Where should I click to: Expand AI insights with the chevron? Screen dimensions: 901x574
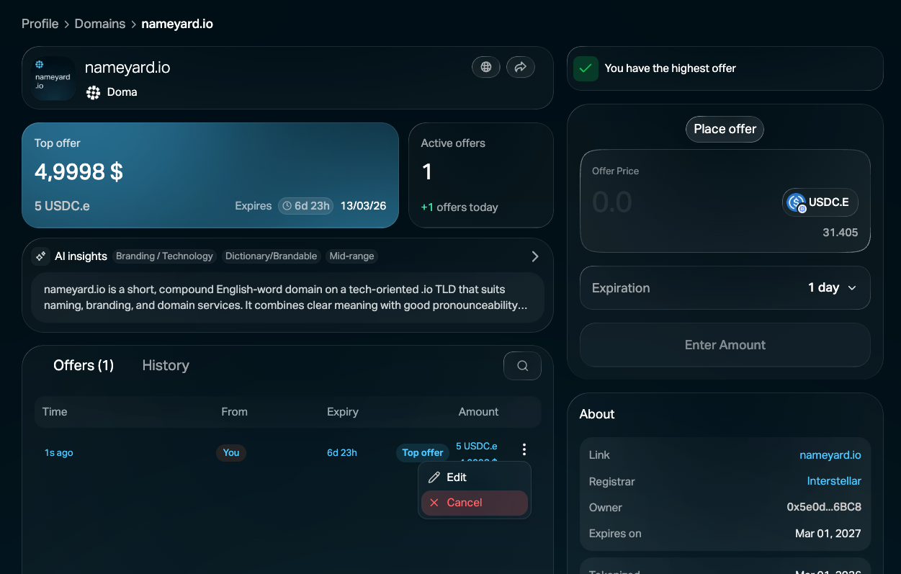tap(534, 256)
